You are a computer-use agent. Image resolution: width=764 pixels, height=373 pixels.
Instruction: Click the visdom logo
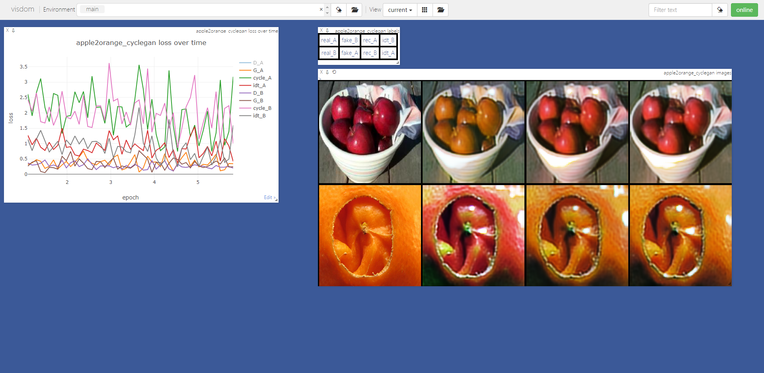[x=22, y=9]
